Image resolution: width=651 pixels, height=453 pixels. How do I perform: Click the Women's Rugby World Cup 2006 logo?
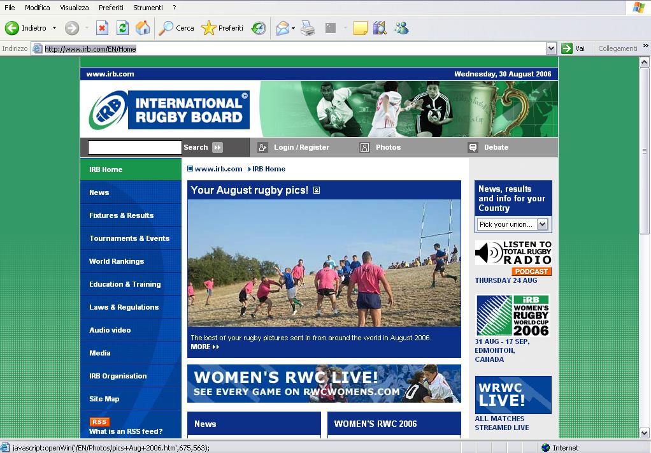[513, 315]
